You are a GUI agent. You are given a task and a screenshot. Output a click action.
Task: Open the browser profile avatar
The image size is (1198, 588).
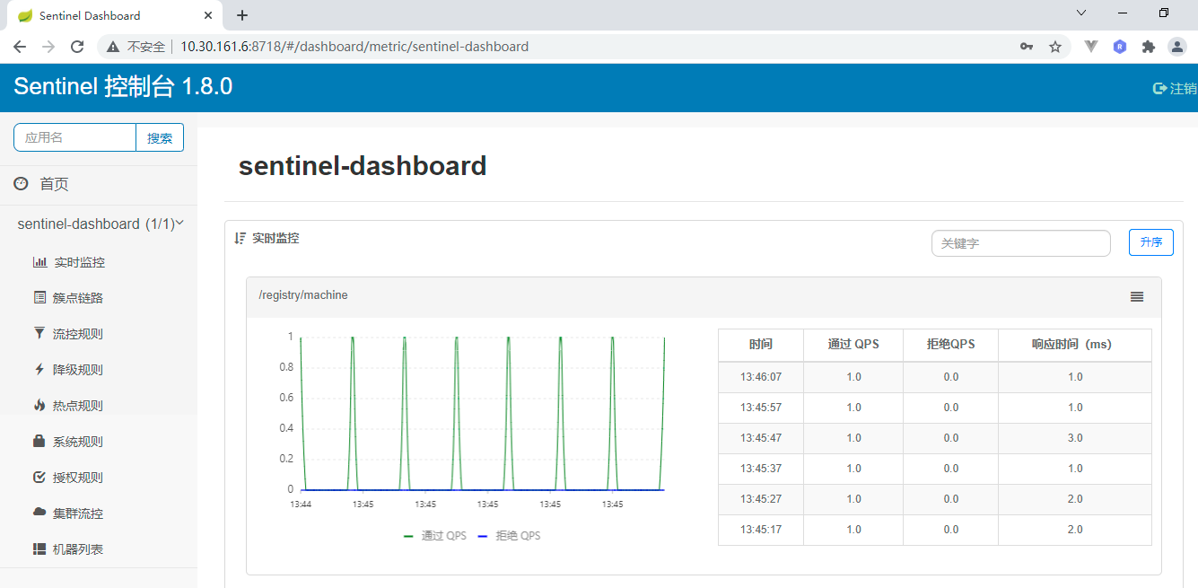1176,47
